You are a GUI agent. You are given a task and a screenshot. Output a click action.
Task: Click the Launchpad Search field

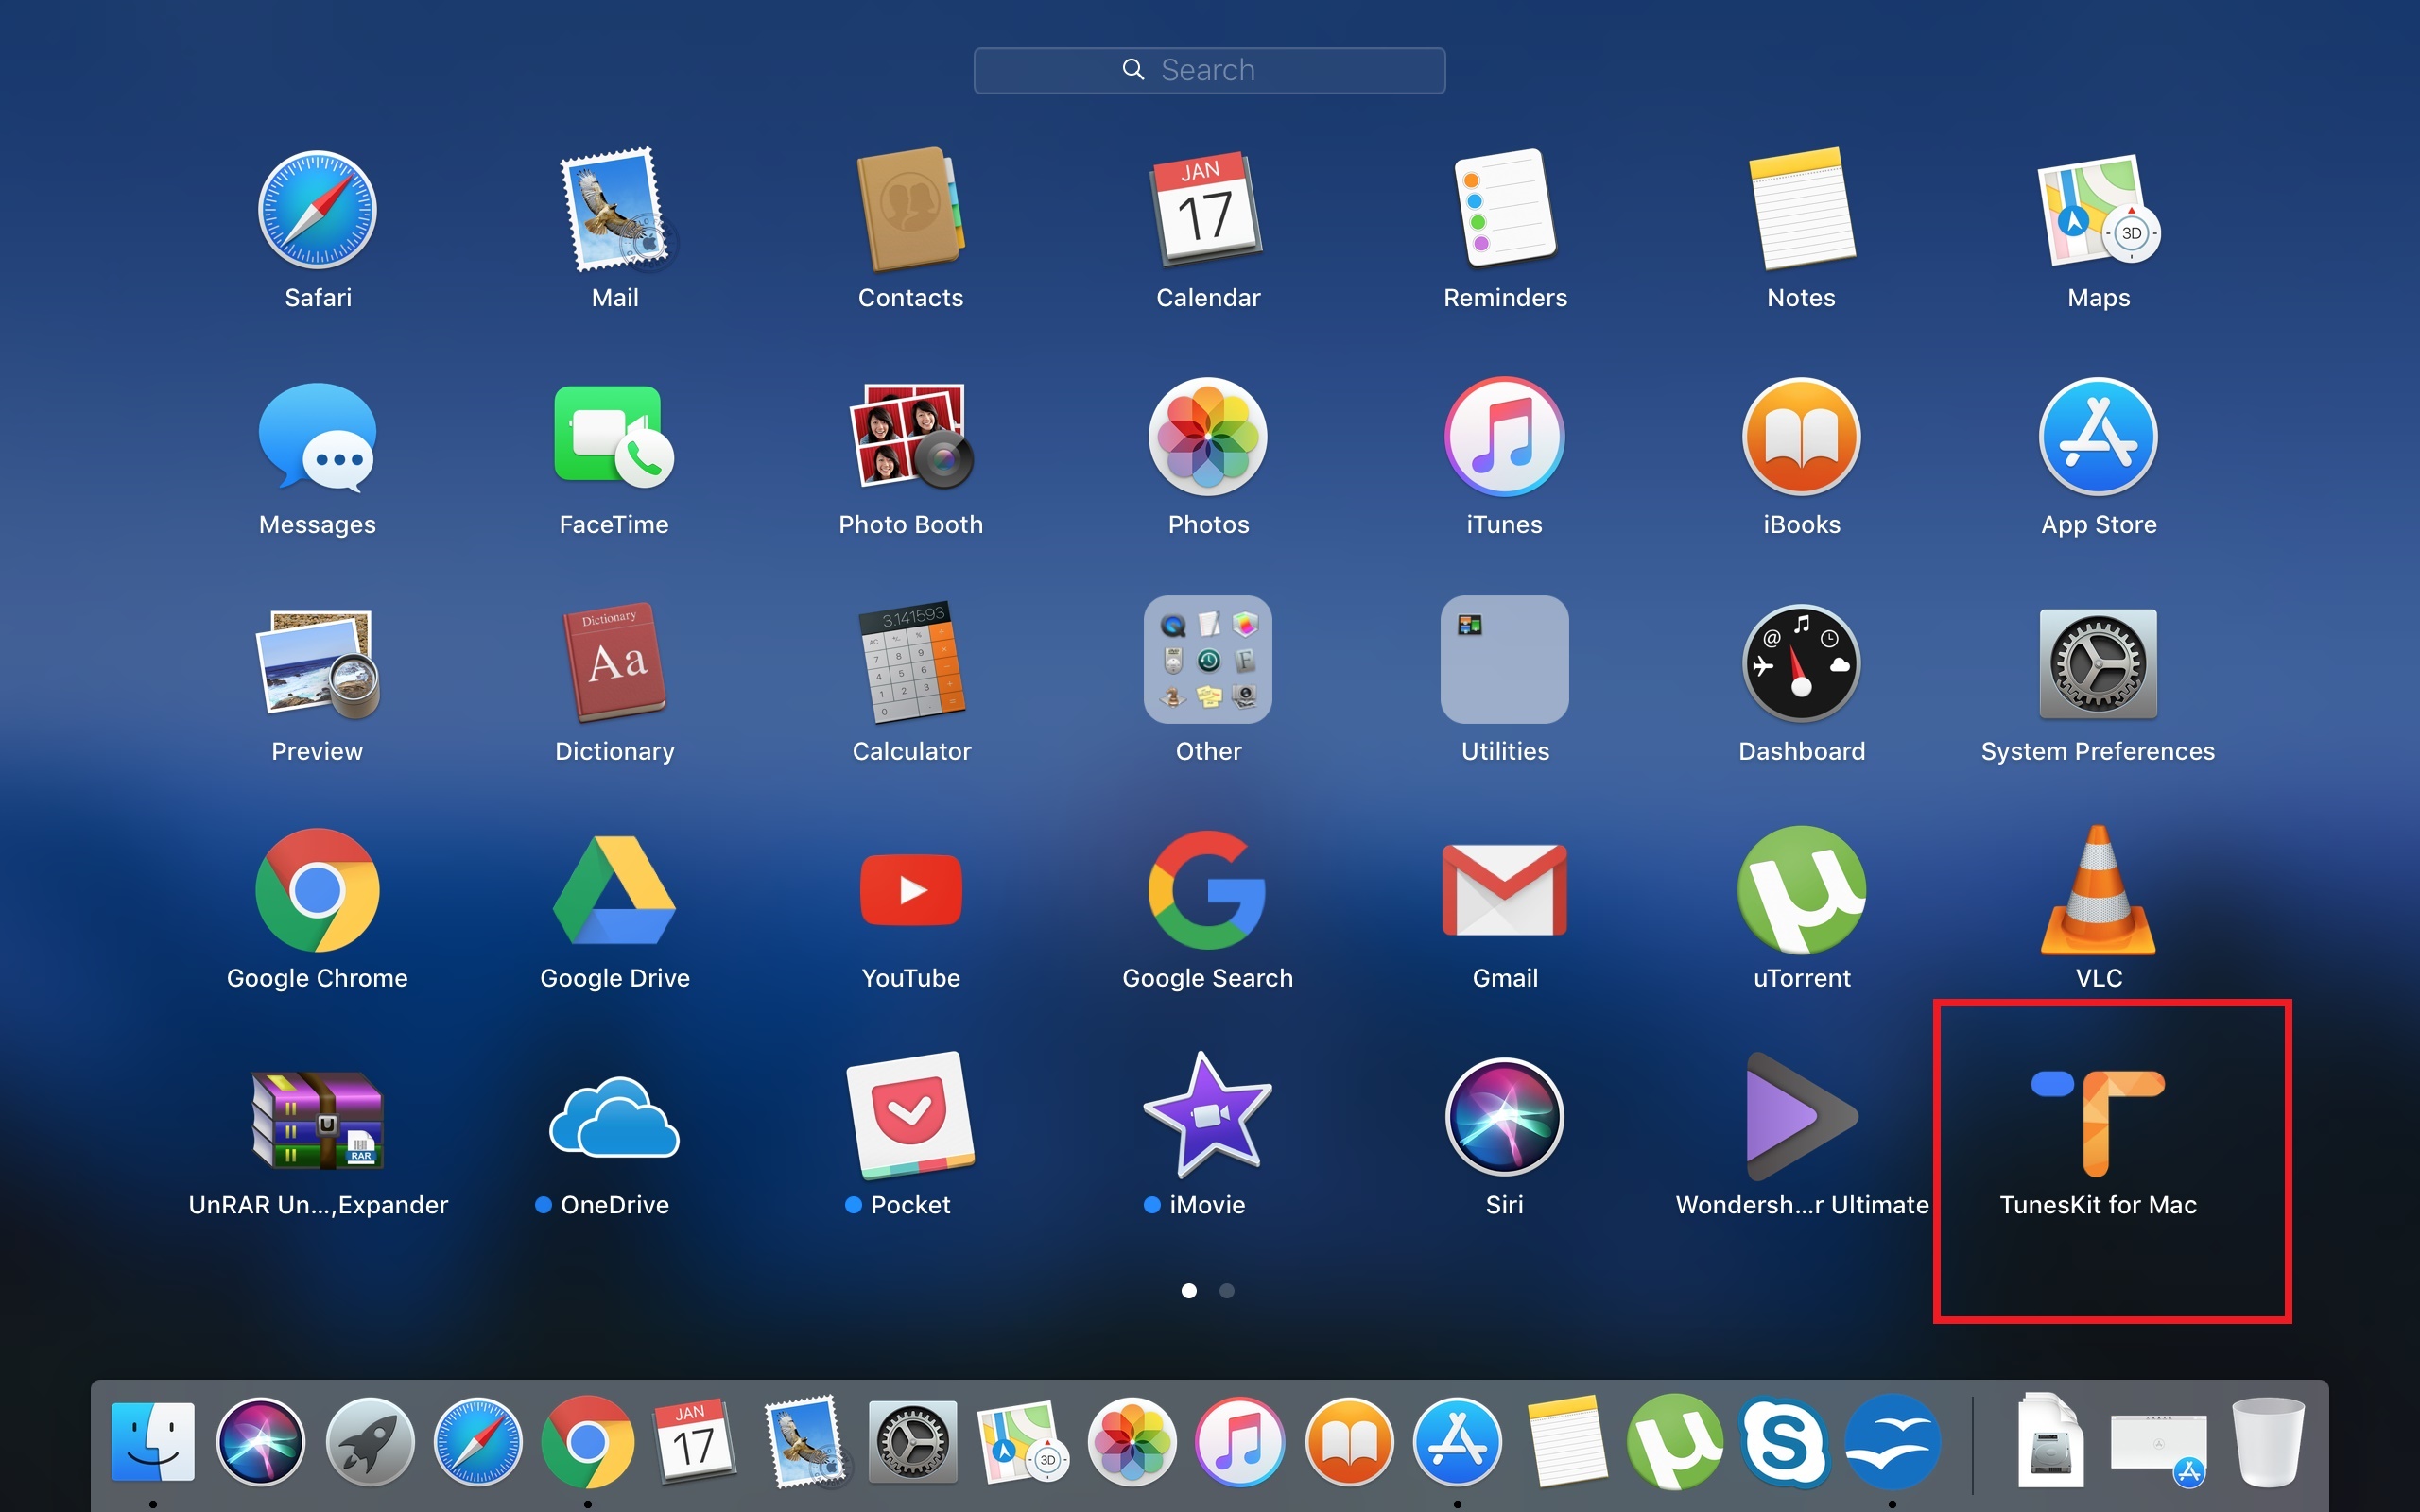point(1209,70)
